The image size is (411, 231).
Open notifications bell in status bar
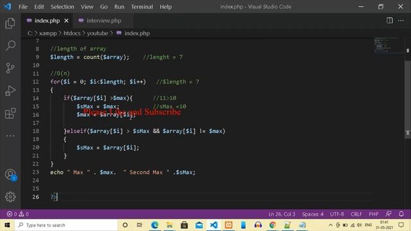(x=401, y=214)
